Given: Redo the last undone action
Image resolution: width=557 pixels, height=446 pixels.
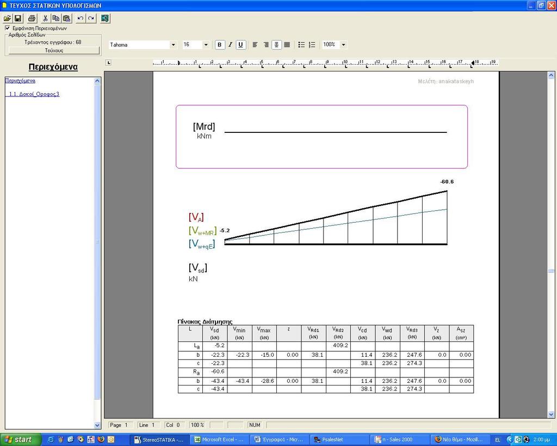Looking at the screenshot, I should 91,18.
